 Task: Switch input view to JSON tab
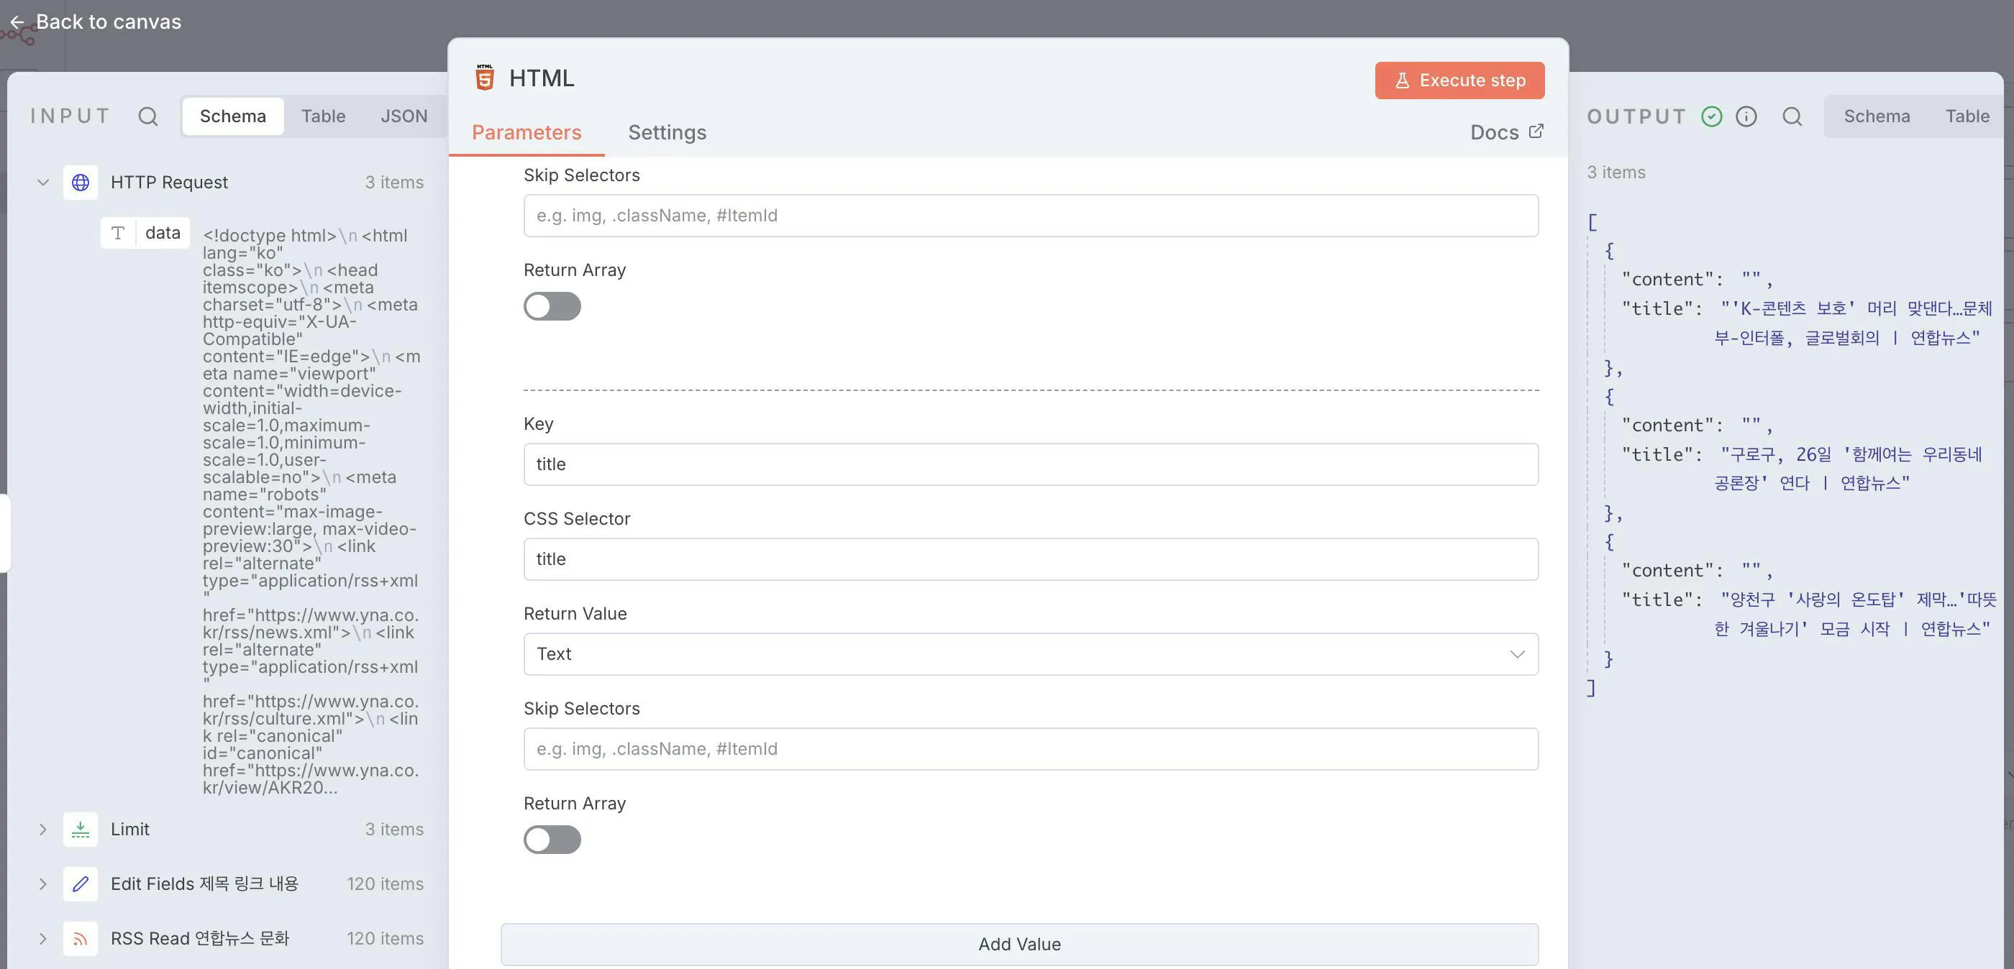tap(404, 116)
